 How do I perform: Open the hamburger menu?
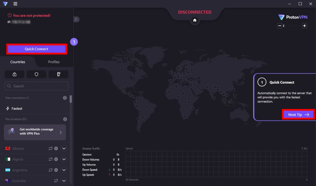pos(15,4)
